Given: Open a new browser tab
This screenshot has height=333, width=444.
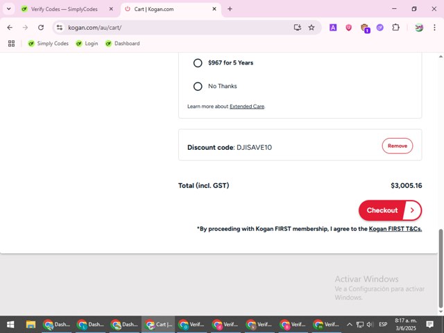Looking at the screenshot, I should tap(230, 9).
